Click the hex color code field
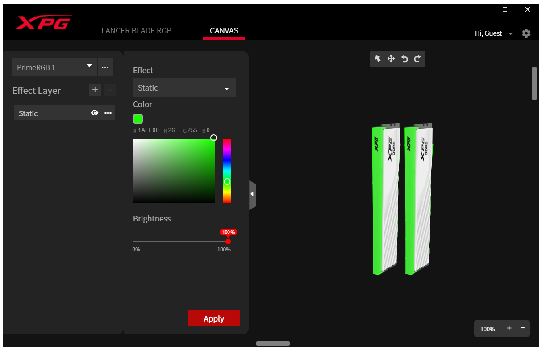Viewport: 542px width, 351px height. [x=148, y=130]
